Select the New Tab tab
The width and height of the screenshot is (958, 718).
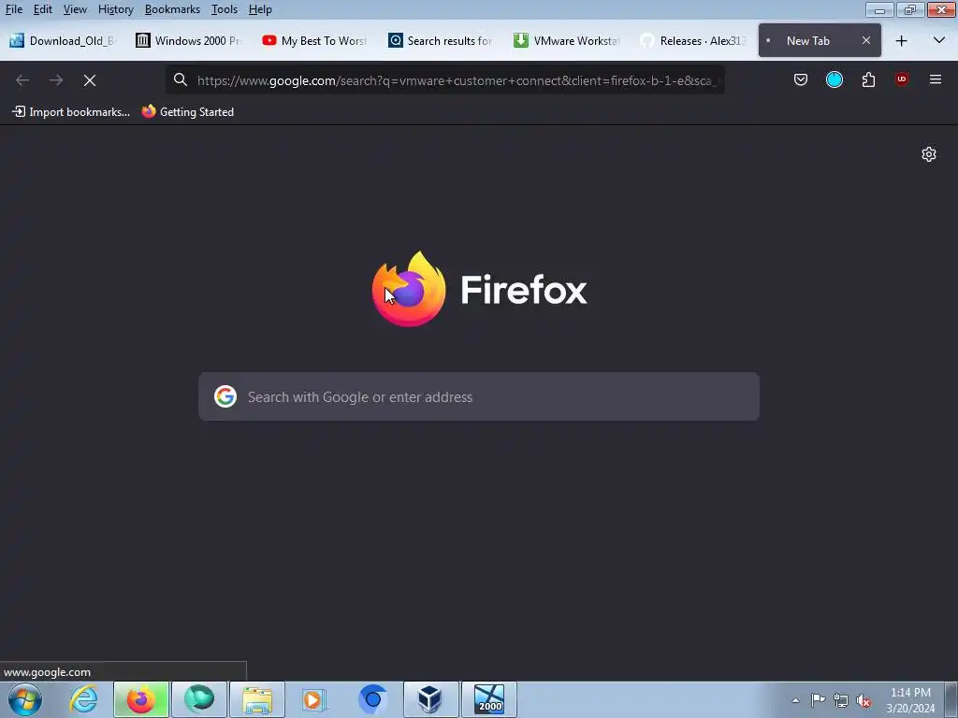(820, 41)
